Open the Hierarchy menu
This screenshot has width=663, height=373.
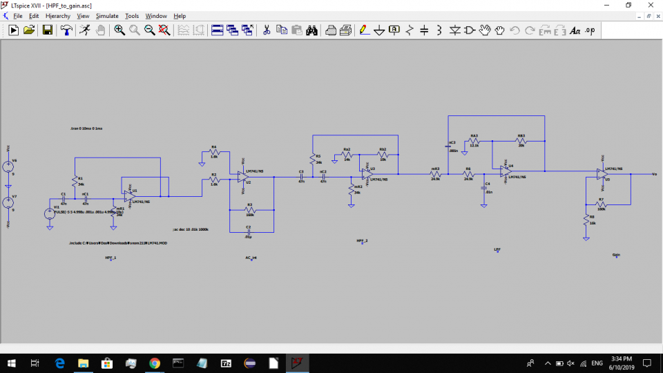click(58, 15)
